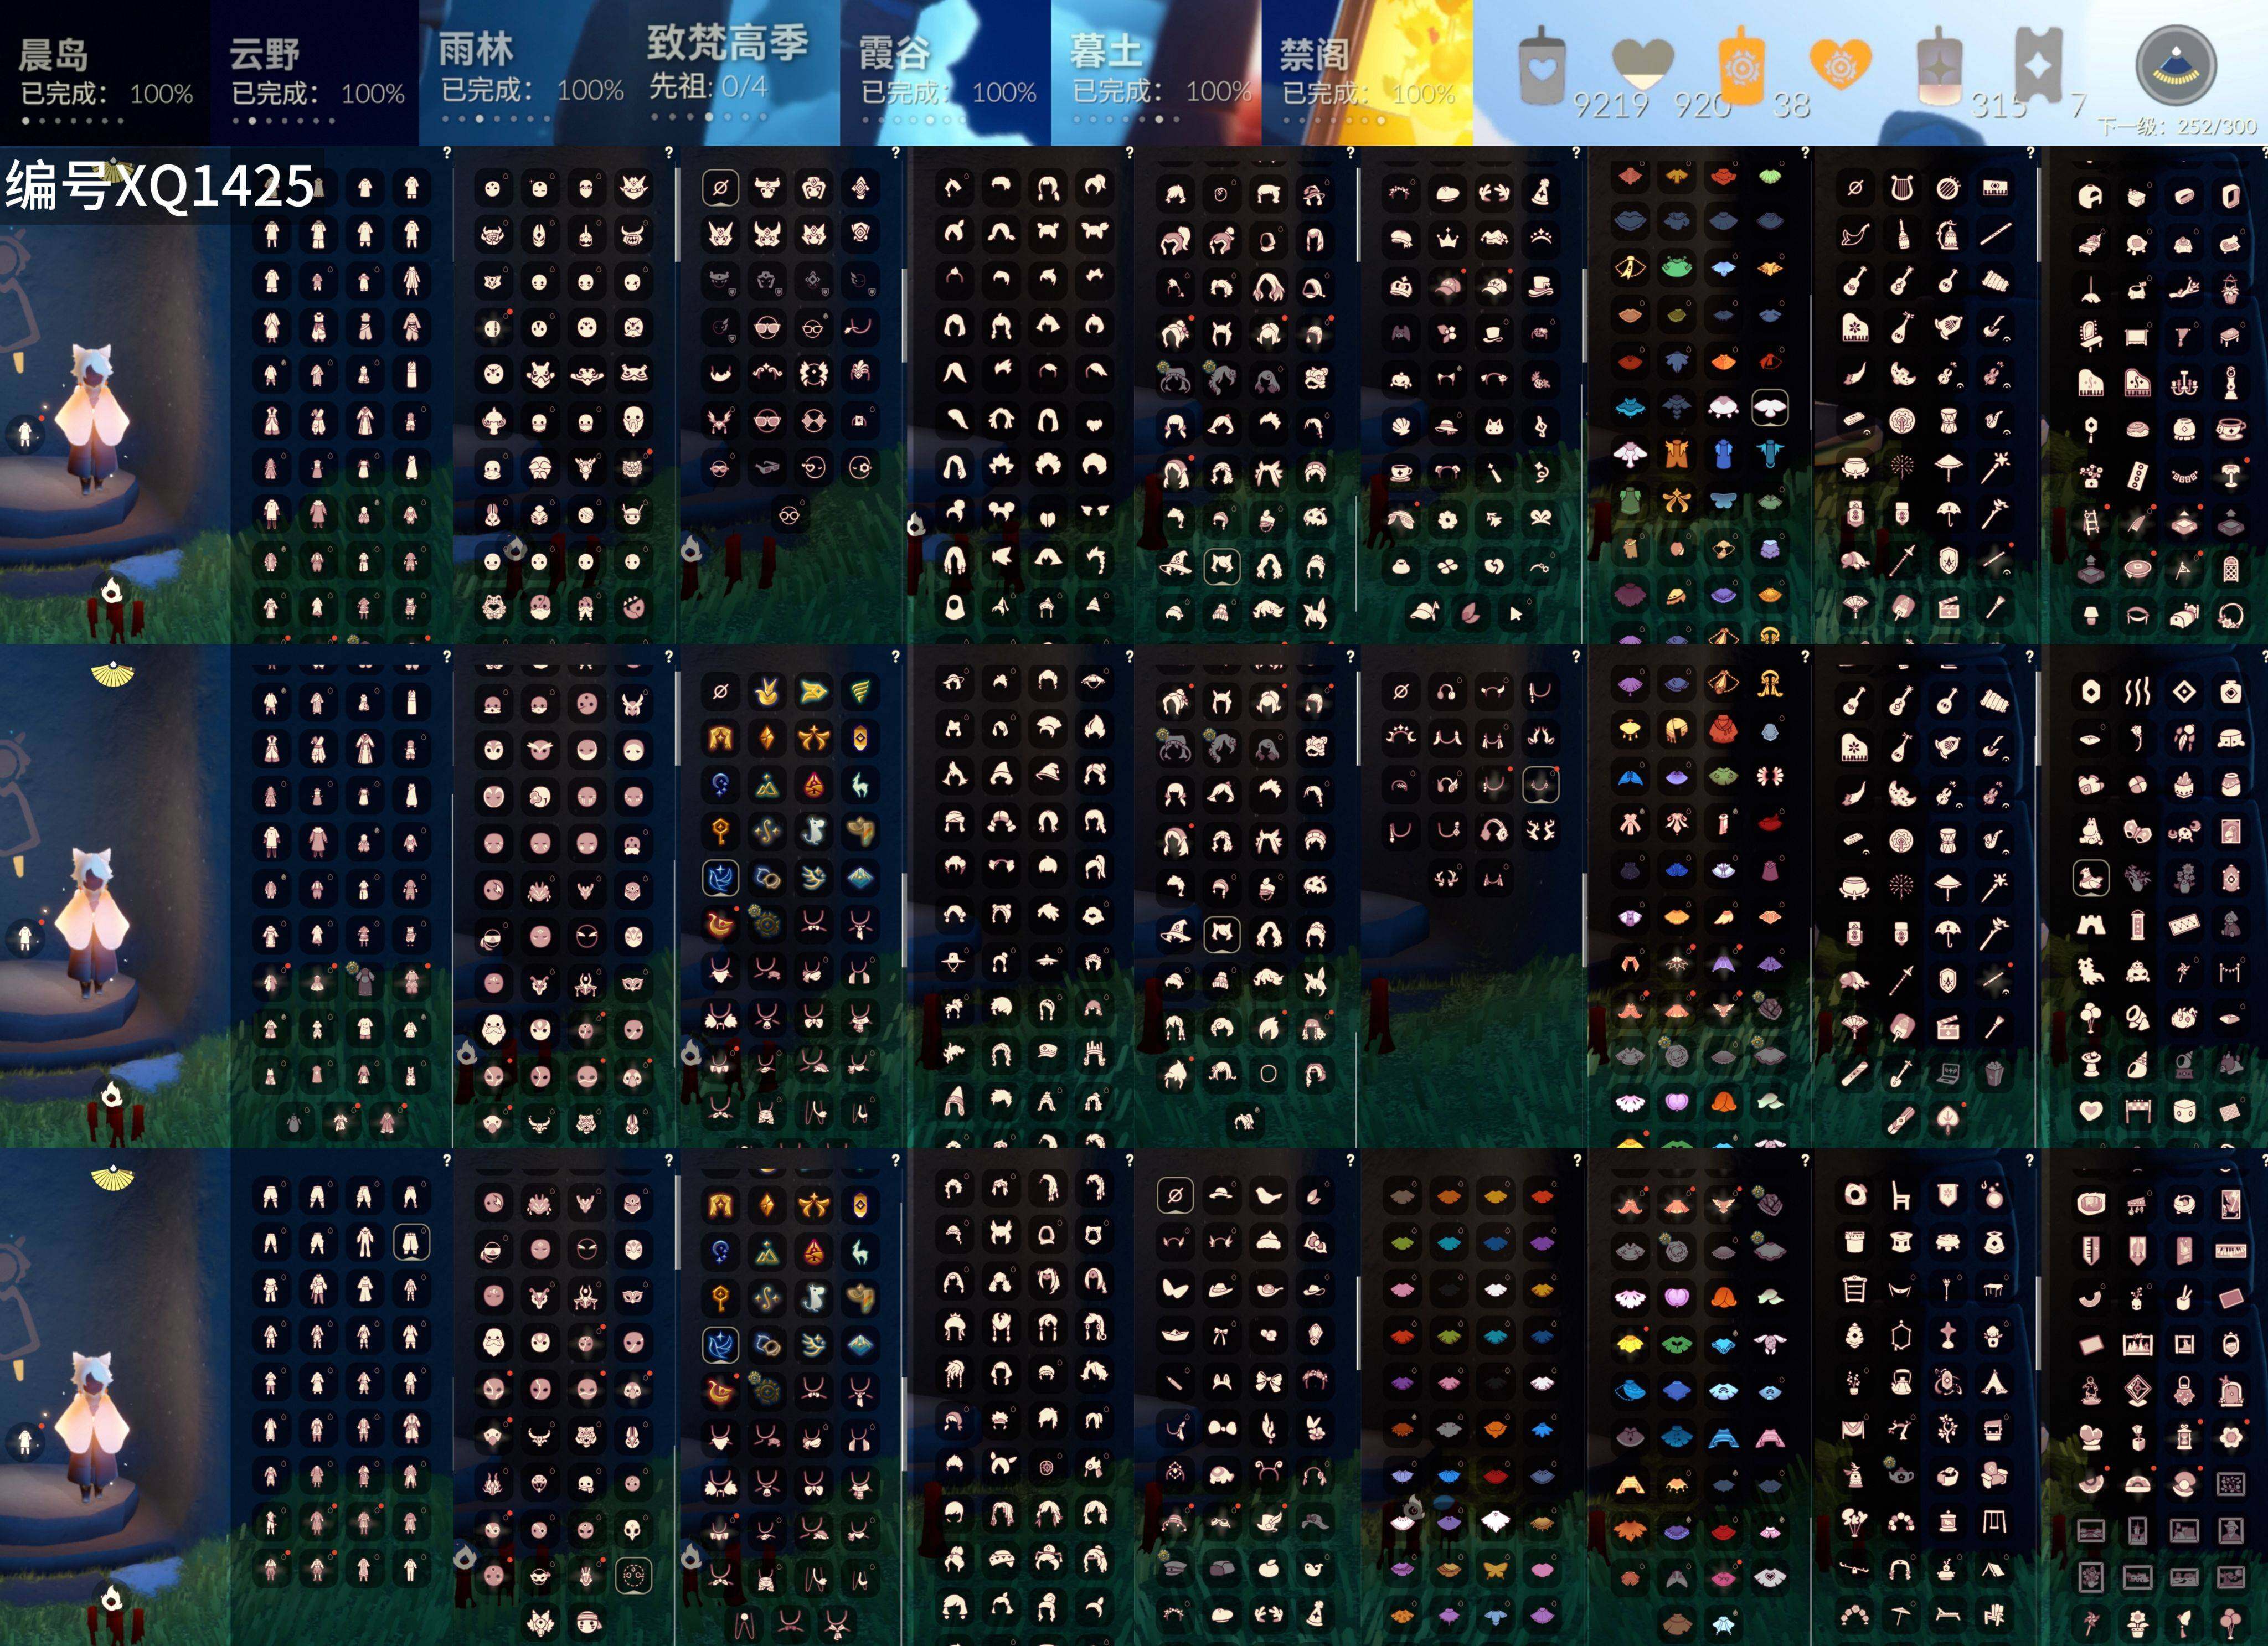
Task: Choose the green striped season pendant
Action: [861, 690]
